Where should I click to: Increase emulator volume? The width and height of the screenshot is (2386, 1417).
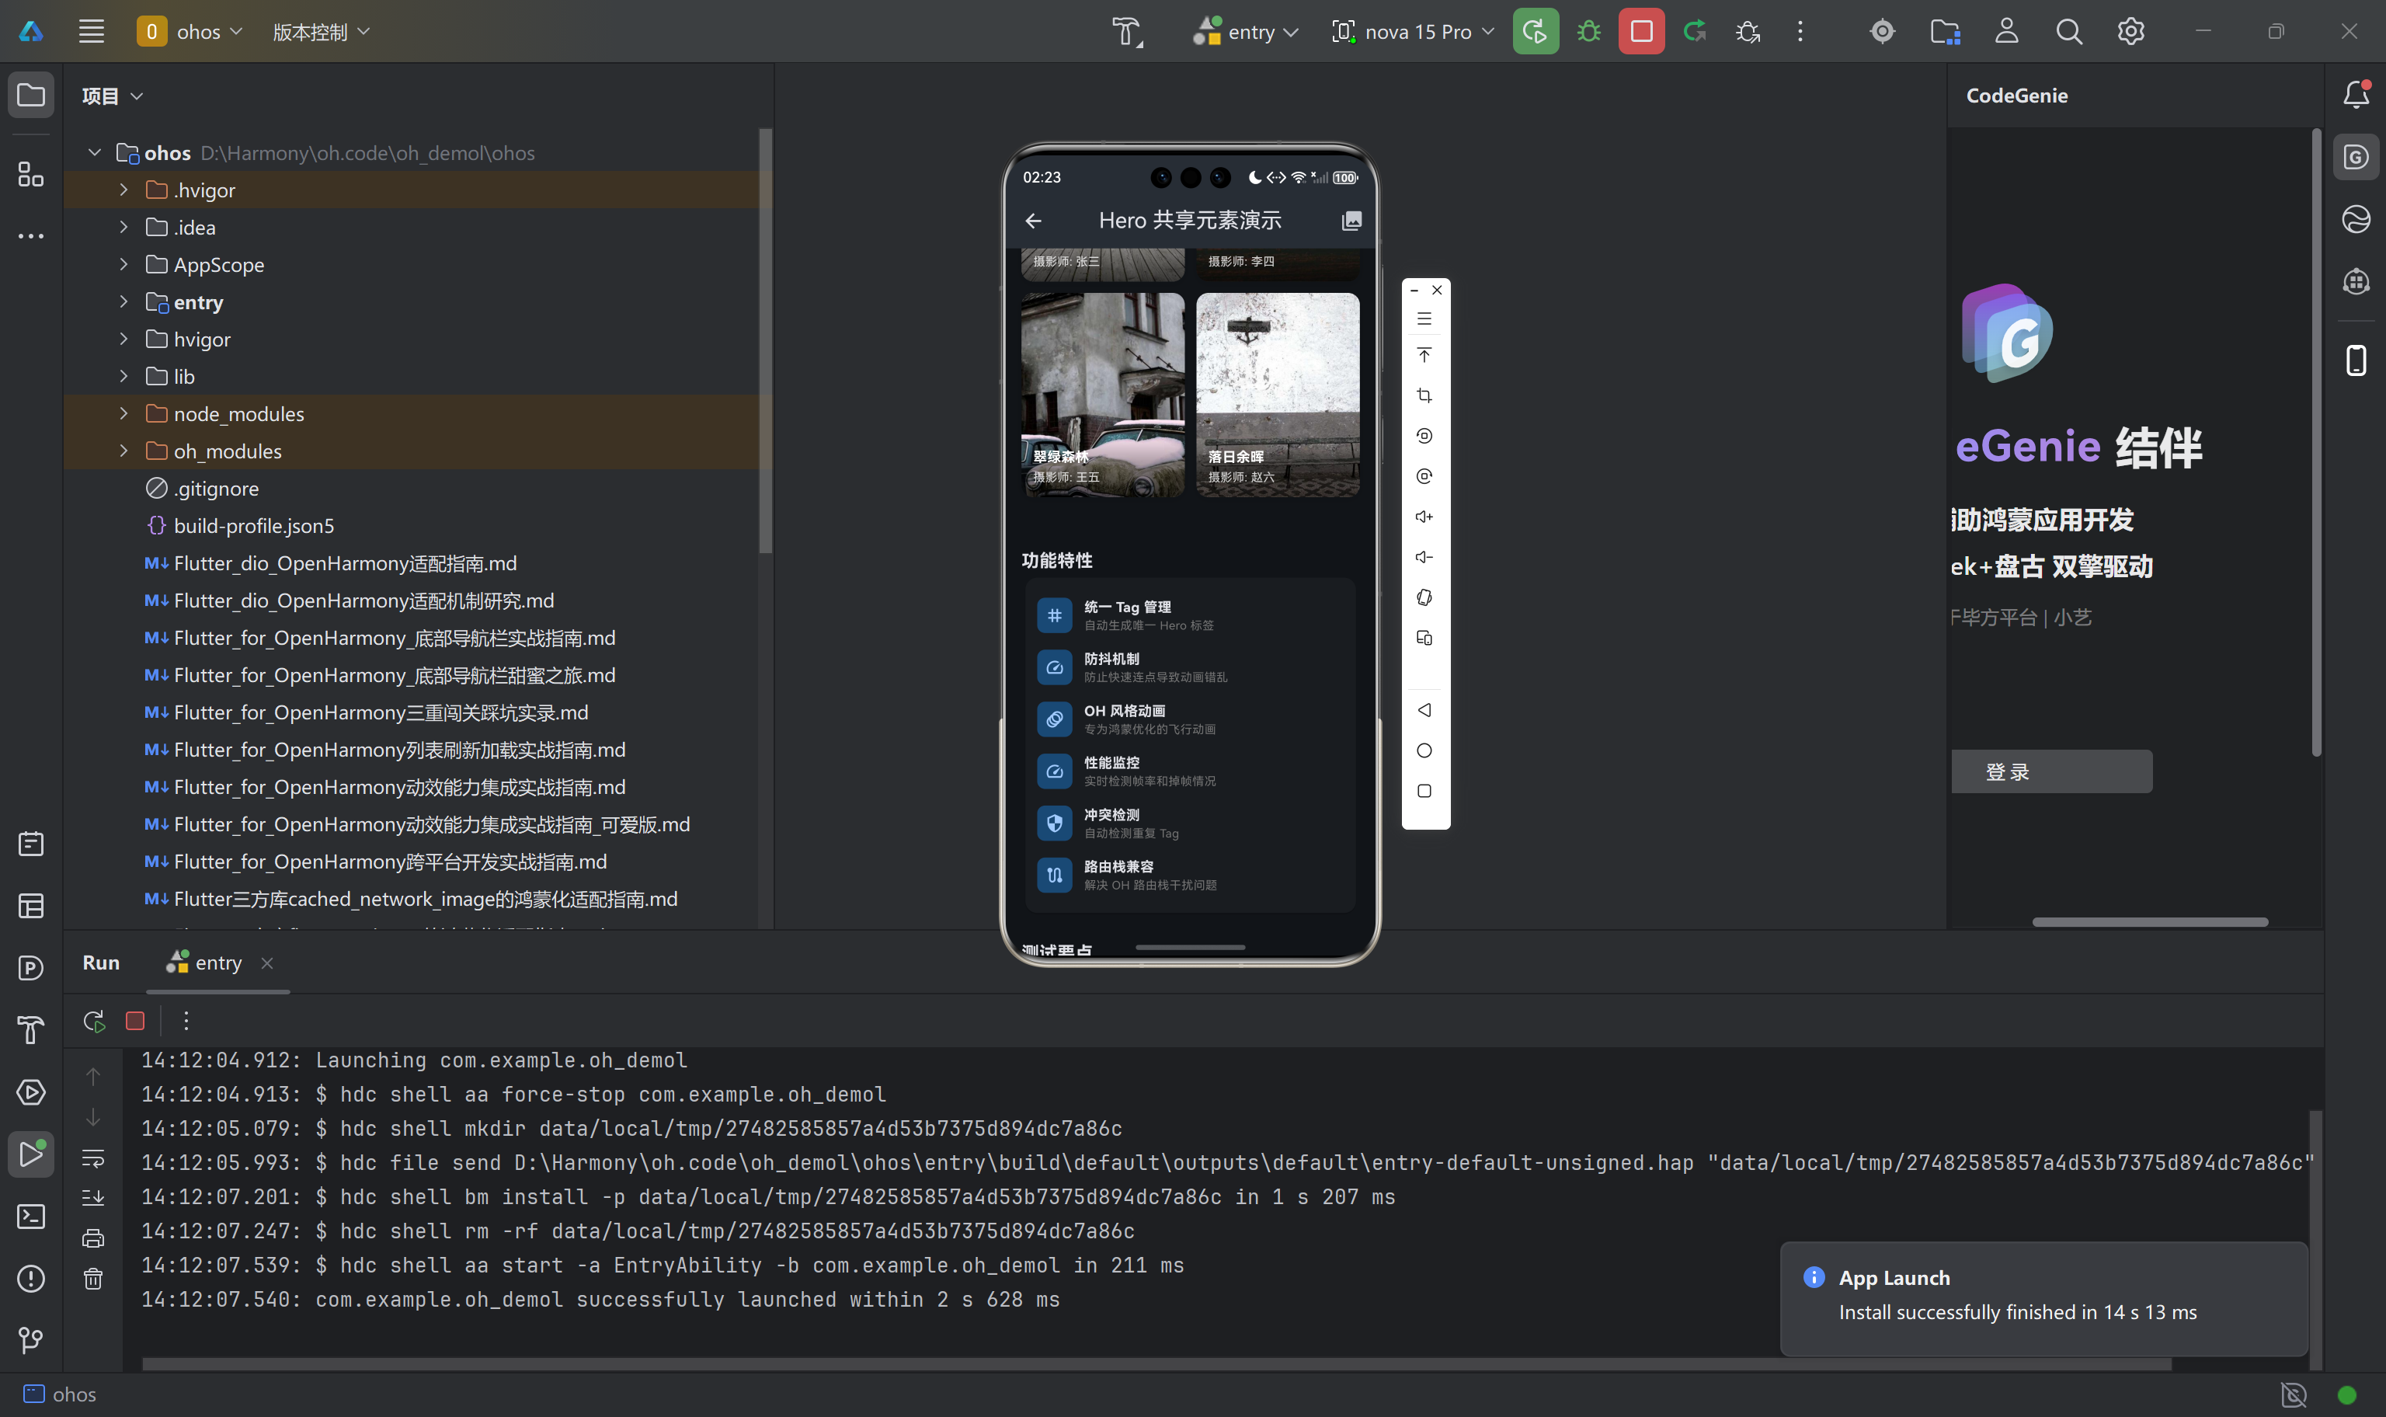[x=1424, y=517]
